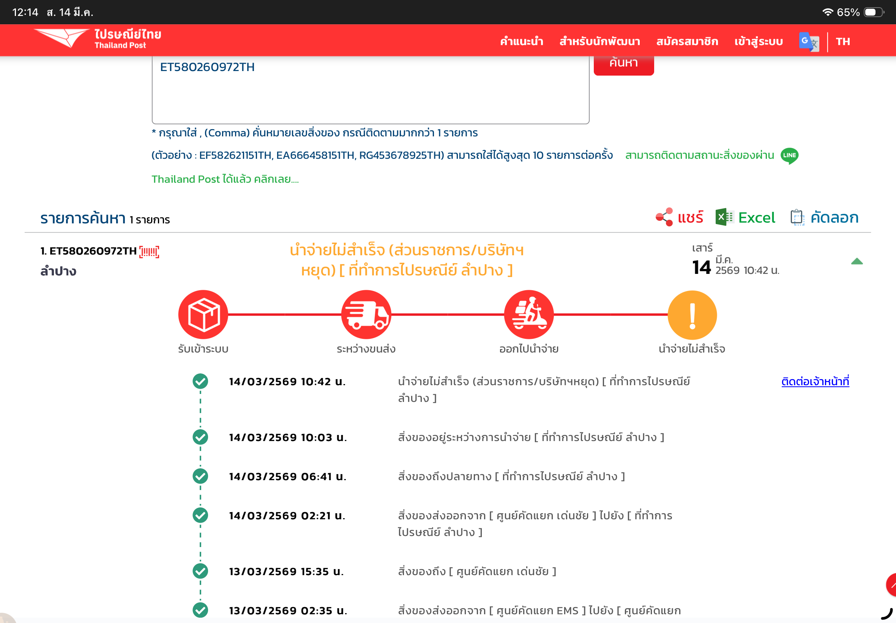Click 'เข้าสู่ระบบ' to log in
Screen dimensions: 896x623
758,41
